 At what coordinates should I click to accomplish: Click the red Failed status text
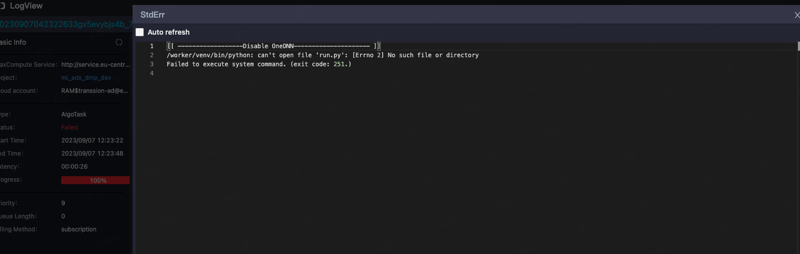tap(70, 128)
